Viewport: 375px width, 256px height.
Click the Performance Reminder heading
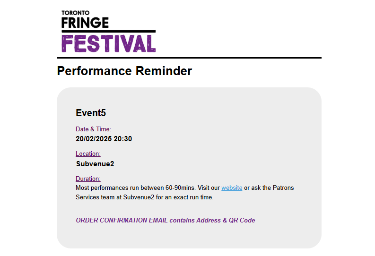click(x=124, y=71)
